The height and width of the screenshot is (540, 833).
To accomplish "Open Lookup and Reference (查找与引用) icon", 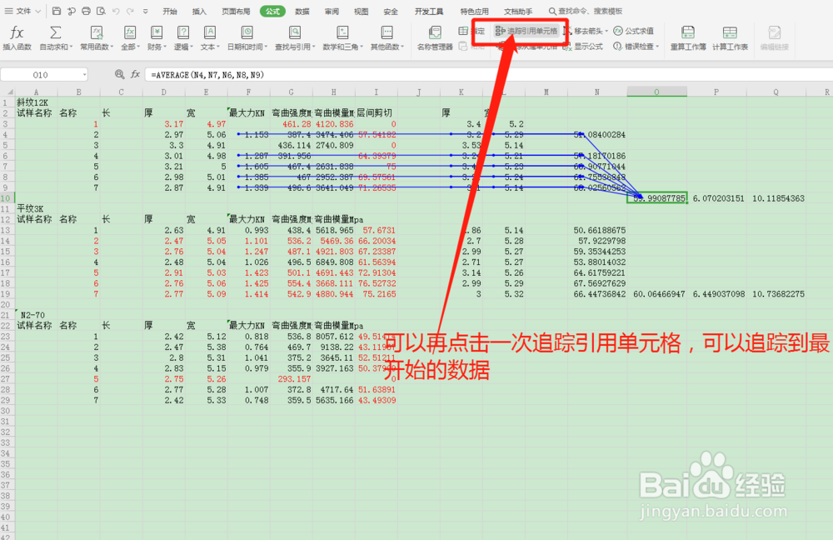I will point(294,33).
